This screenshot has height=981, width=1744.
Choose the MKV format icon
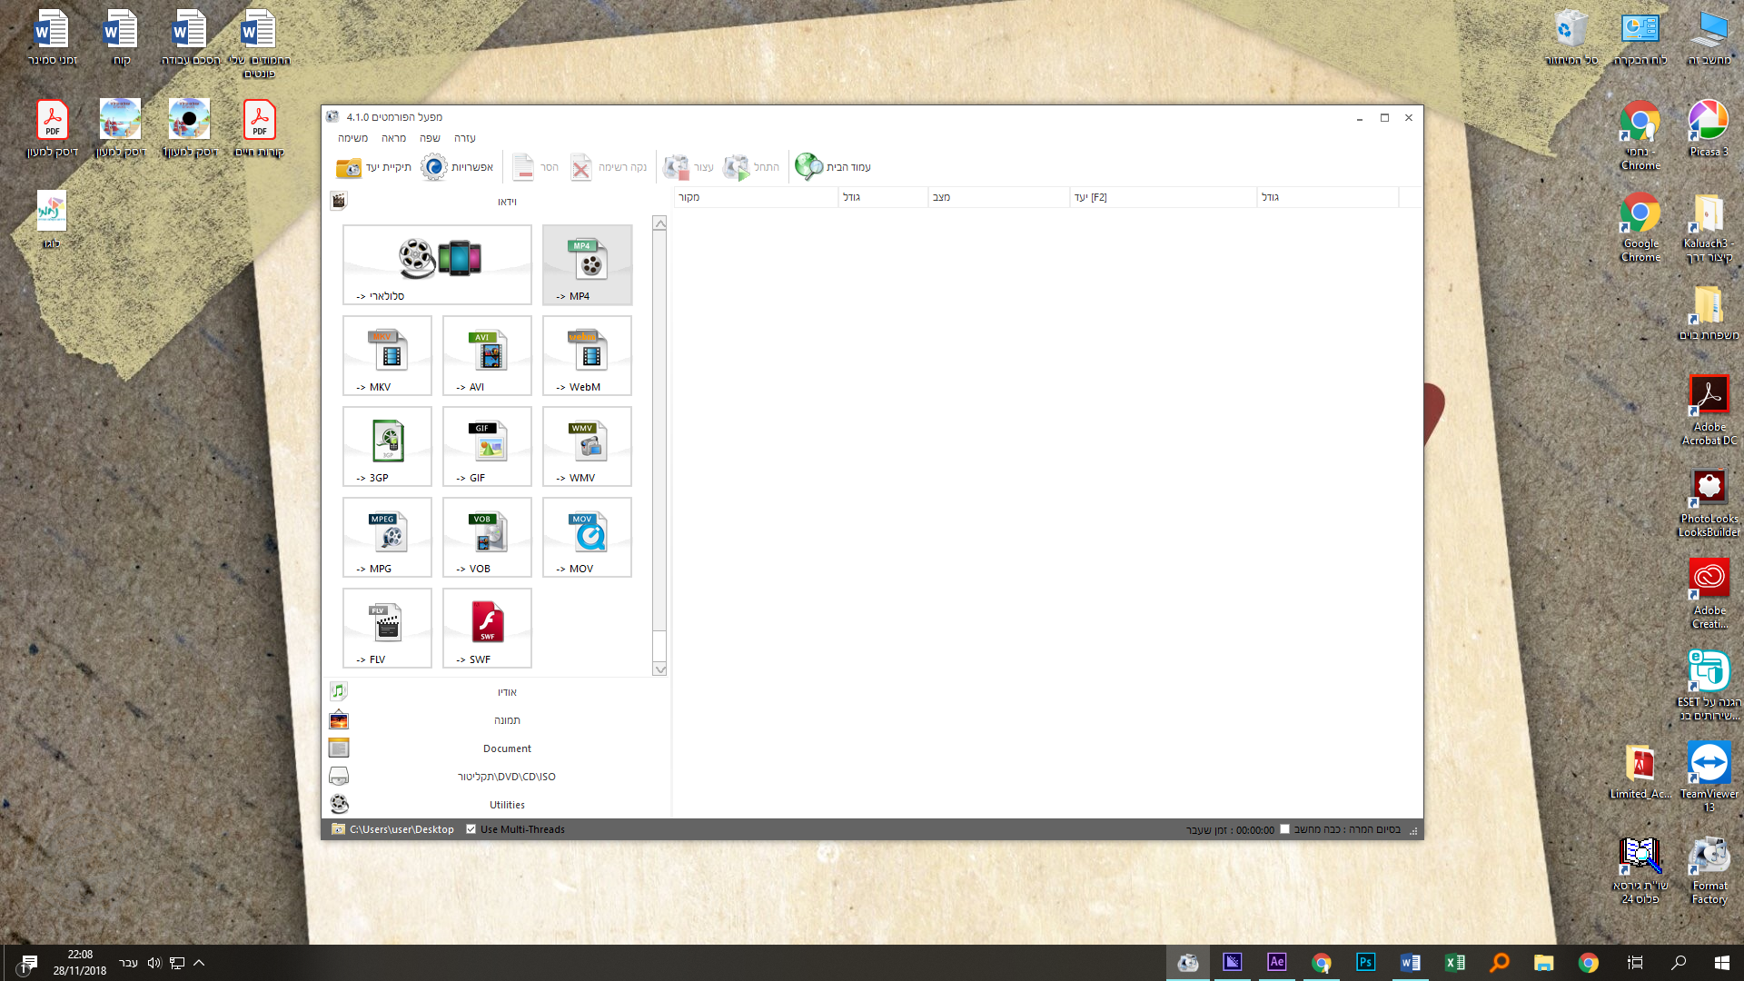[x=388, y=355]
